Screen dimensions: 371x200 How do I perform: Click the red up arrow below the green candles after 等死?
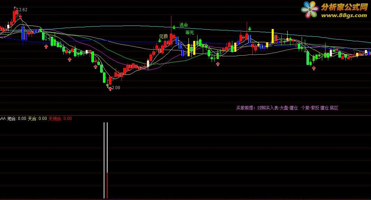pyautogui.click(x=218, y=64)
